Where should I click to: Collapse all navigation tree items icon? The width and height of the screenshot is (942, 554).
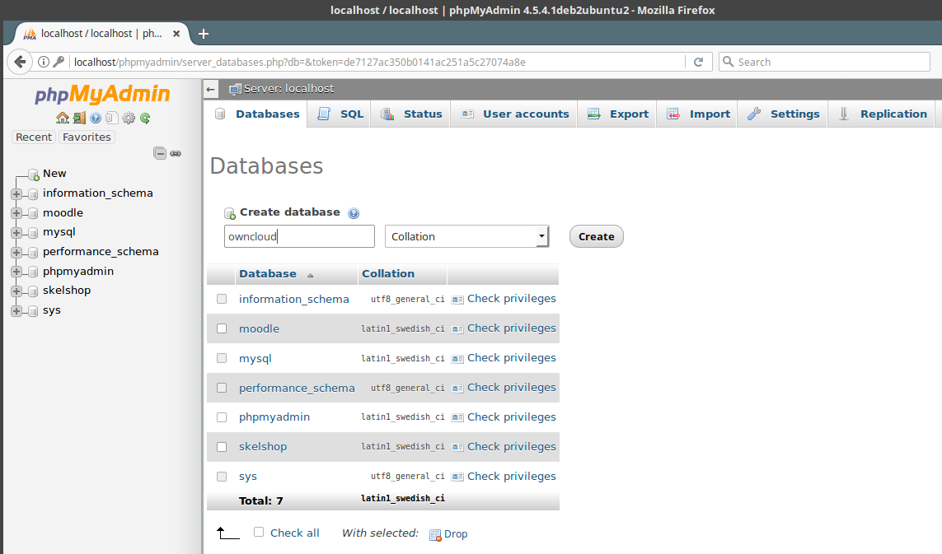pyautogui.click(x=161, y=153)
